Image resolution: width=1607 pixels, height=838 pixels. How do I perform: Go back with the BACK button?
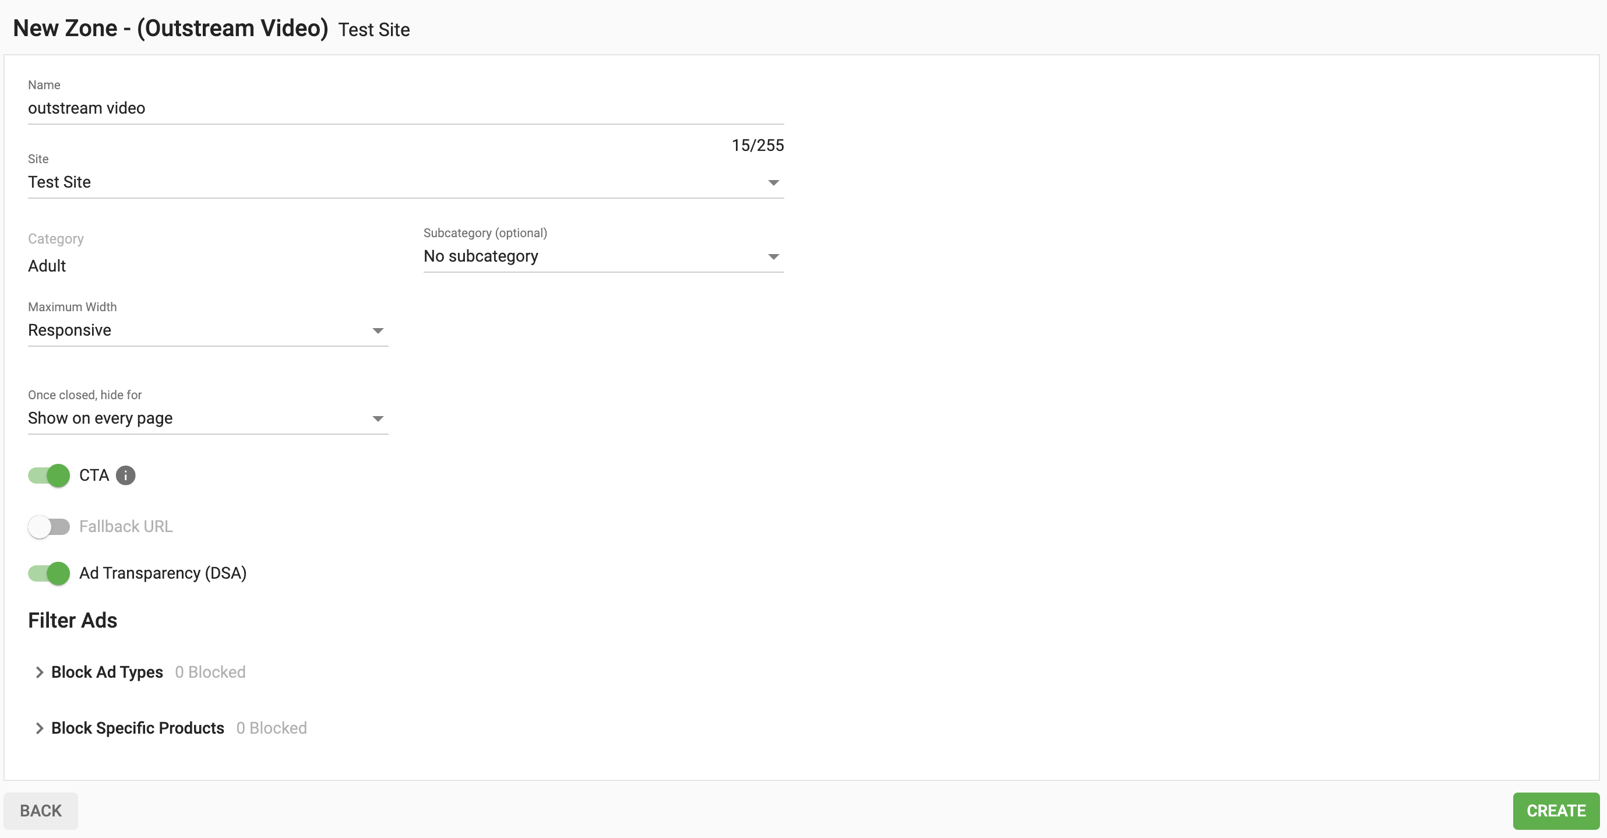(x=41, y=811)
